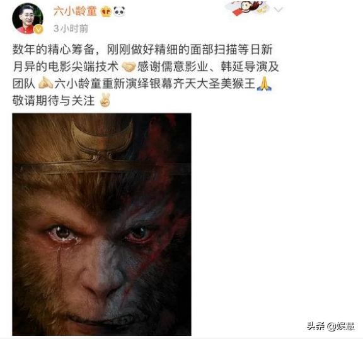Click the first line 数年的精心筹备
The height and width of the screenshot is (339, 363).
pos(54,50)
